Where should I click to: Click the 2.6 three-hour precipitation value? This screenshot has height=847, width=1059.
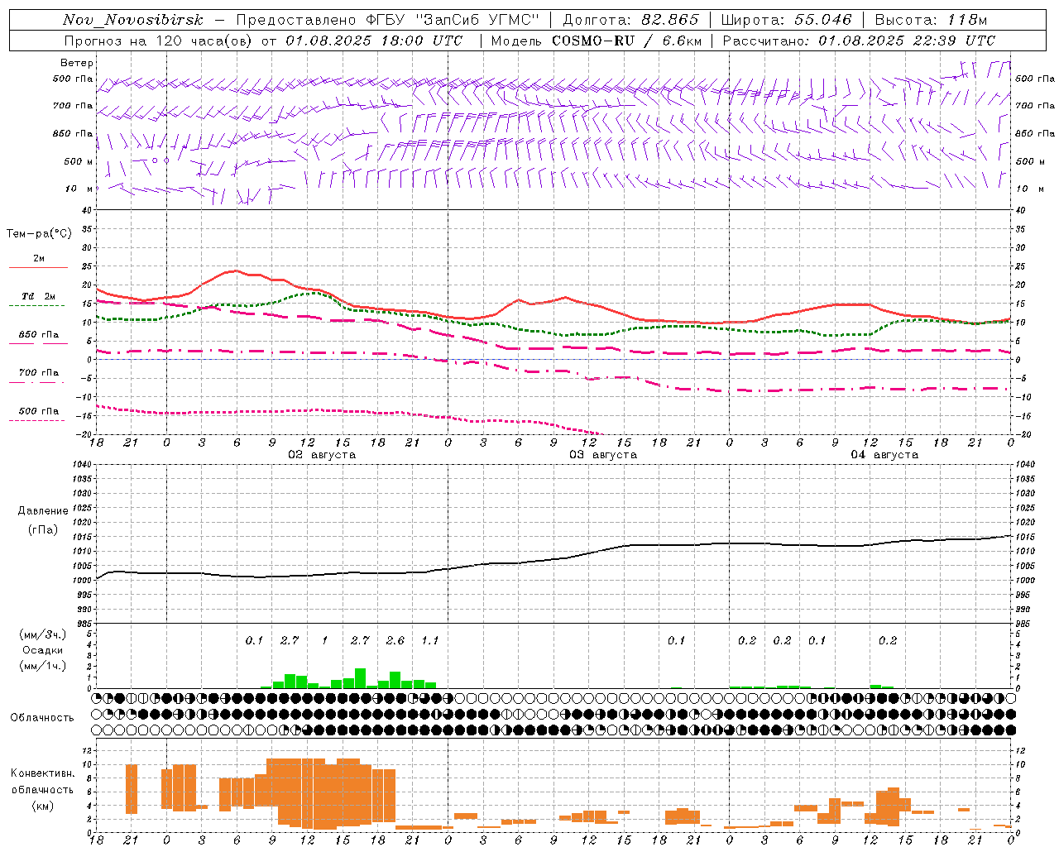[395, 640]
